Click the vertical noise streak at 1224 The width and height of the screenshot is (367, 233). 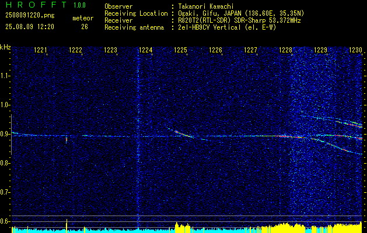point(138,138)
